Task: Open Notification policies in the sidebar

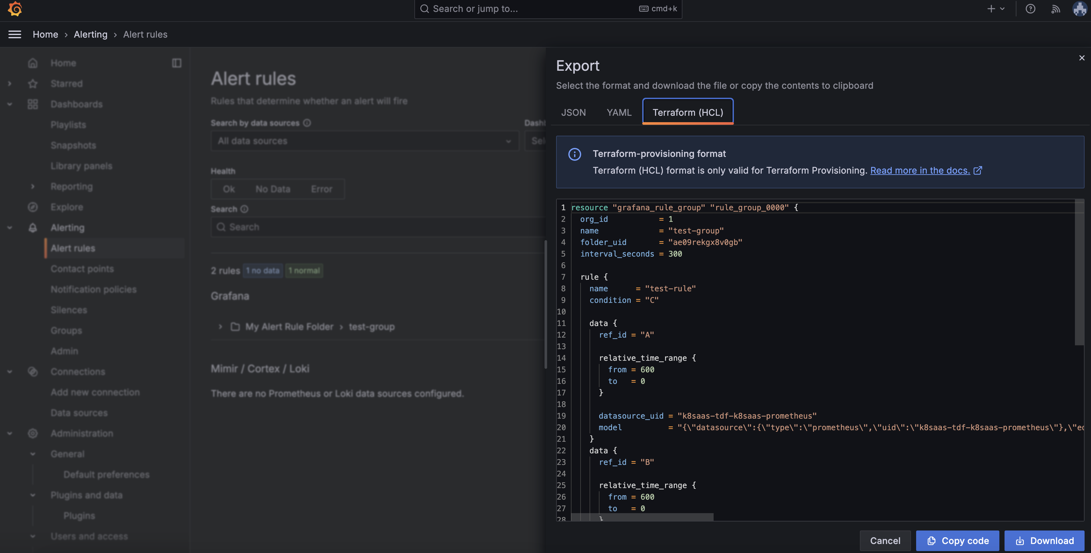Action: [x=94, y=289]
